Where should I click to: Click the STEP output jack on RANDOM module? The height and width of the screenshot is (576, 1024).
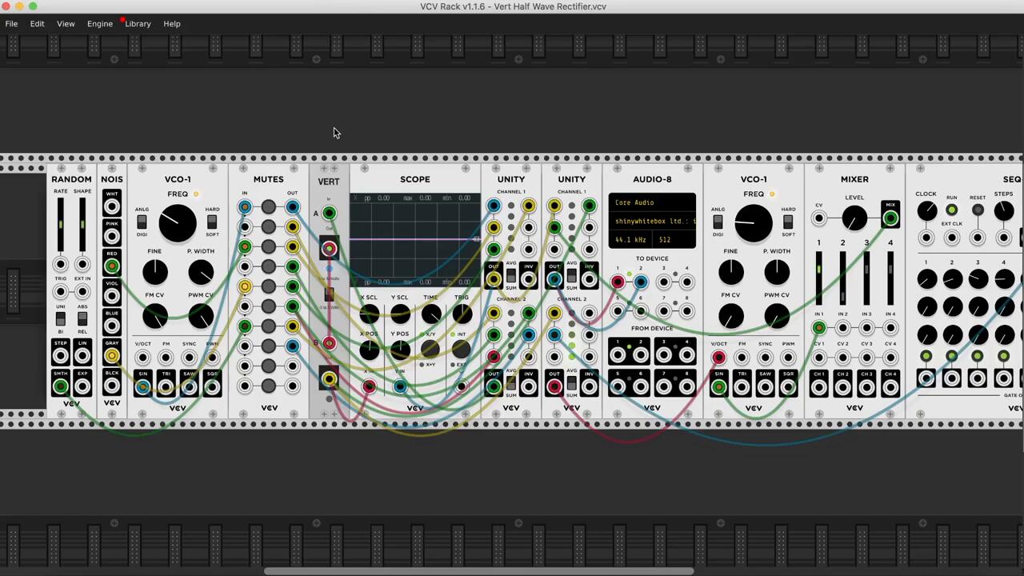coord(60,356)
